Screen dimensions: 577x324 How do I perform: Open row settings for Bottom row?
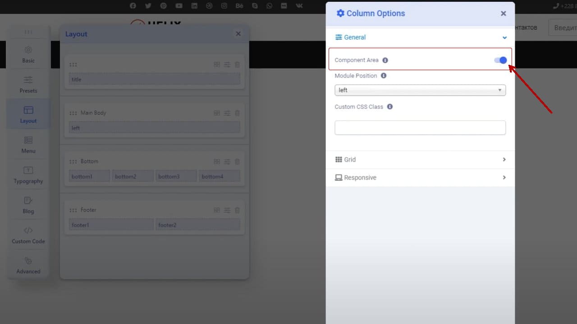(x=227, y=162)
